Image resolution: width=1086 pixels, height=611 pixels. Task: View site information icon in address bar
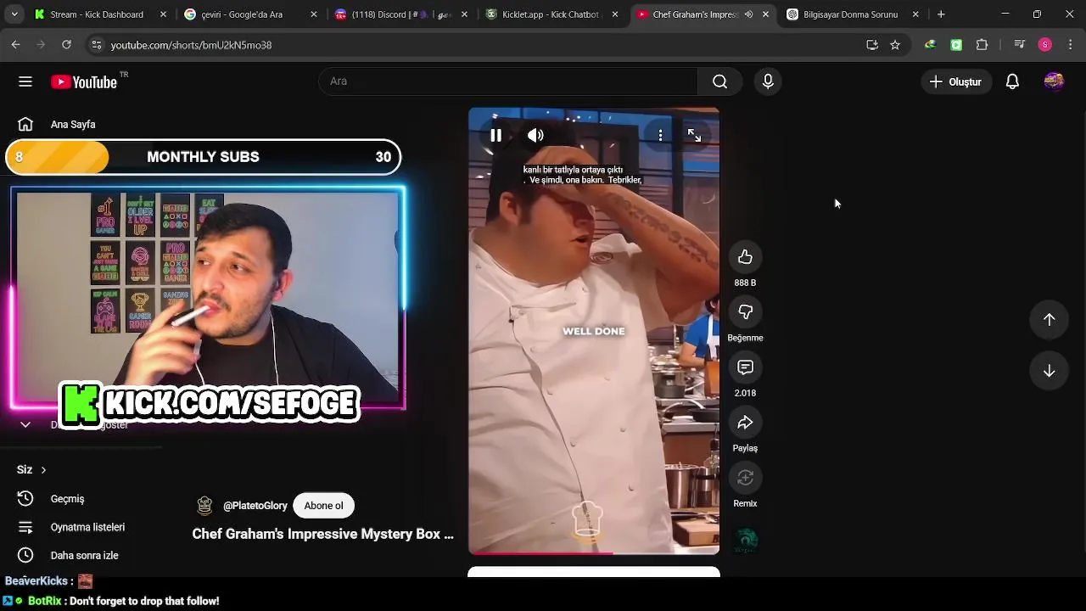[x=96, y=45]
